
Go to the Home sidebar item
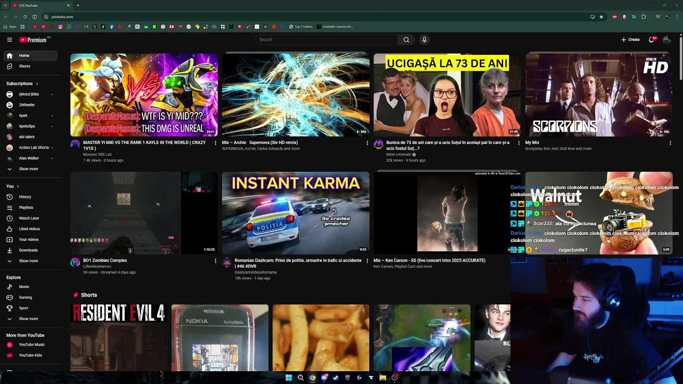point(30,55)
